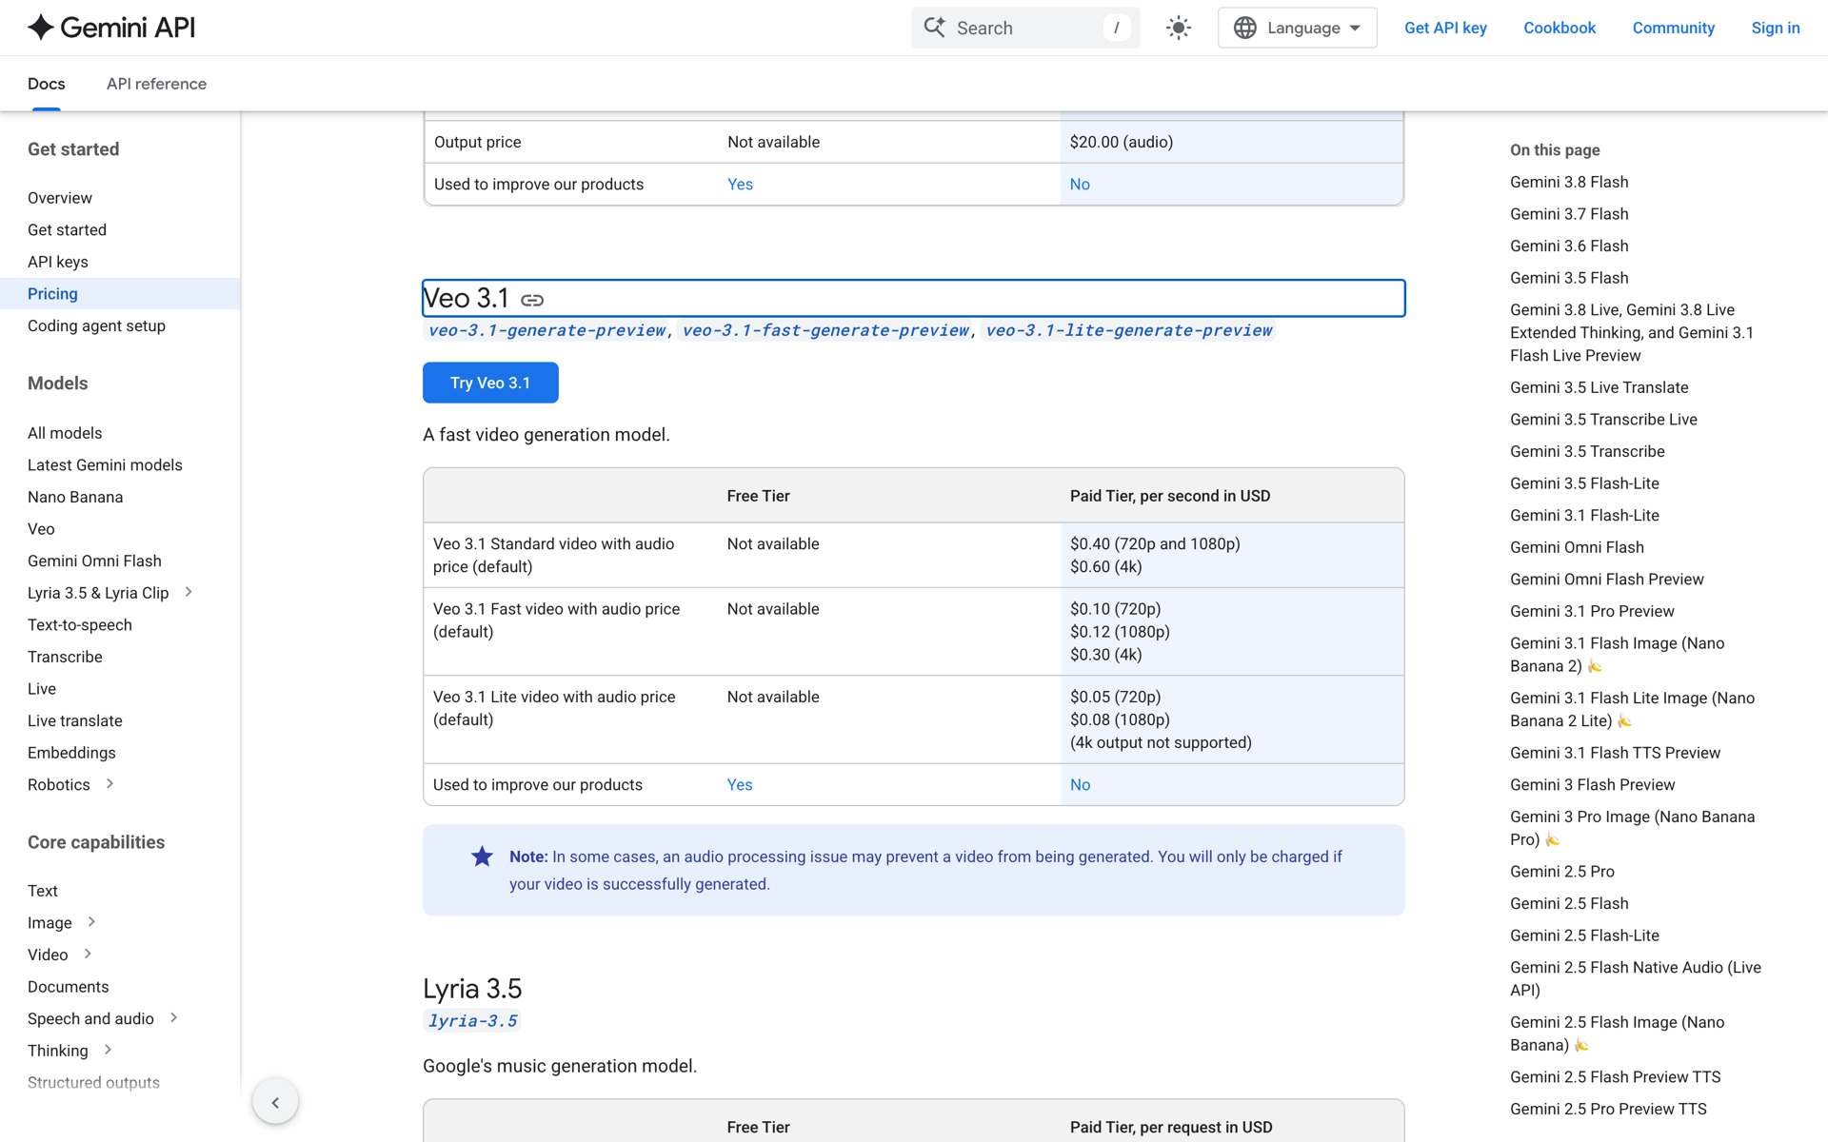Open All models in the sidebar
The height and width of the screenshot is (1142, 1828).
[x=65, y=433]
